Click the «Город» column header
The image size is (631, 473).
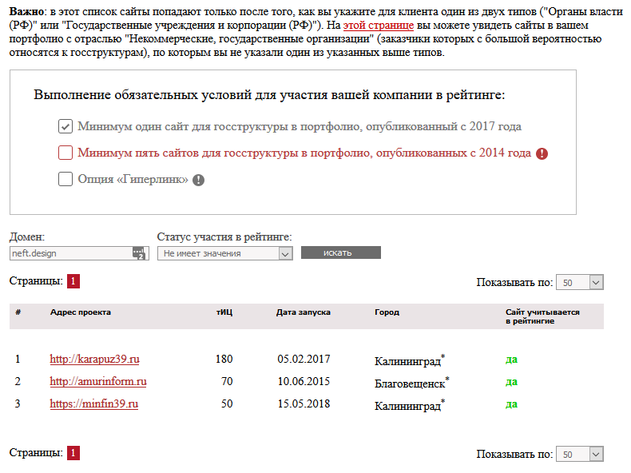coord(387,312)
